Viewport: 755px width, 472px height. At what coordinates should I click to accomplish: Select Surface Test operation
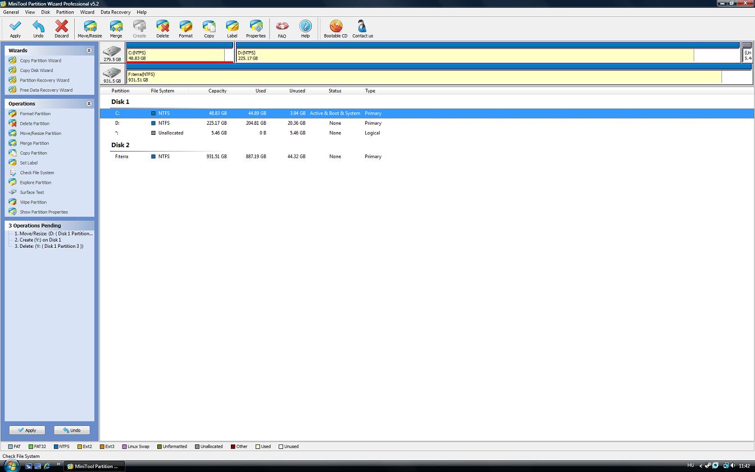[x=31, y=192]
